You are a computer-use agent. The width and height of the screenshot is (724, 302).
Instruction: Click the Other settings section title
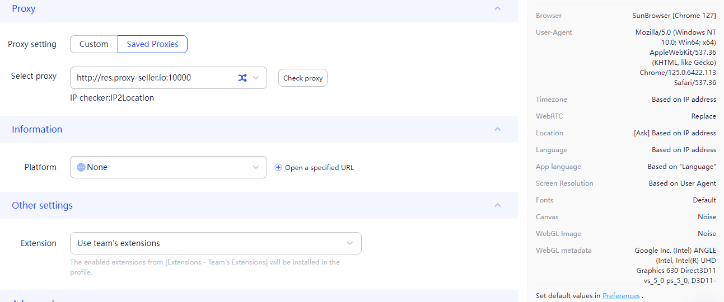click(x=42, y=205)
